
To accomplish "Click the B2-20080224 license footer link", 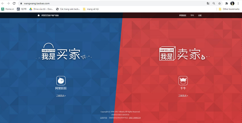I will (x=135, y=118).
